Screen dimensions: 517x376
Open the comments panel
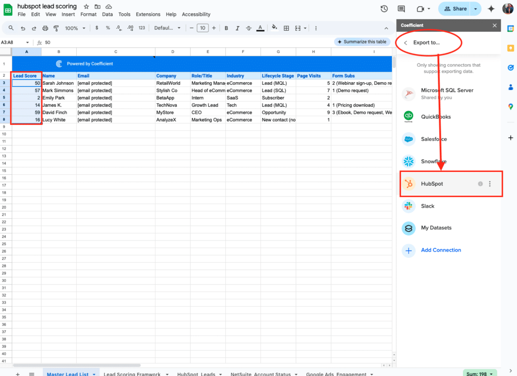coord(401,9)
